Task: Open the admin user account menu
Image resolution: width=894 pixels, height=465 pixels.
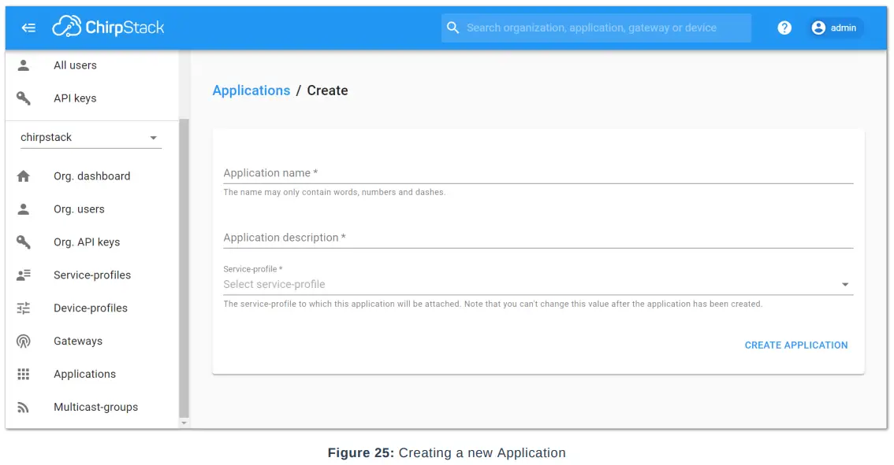Action: pos(835,28)
